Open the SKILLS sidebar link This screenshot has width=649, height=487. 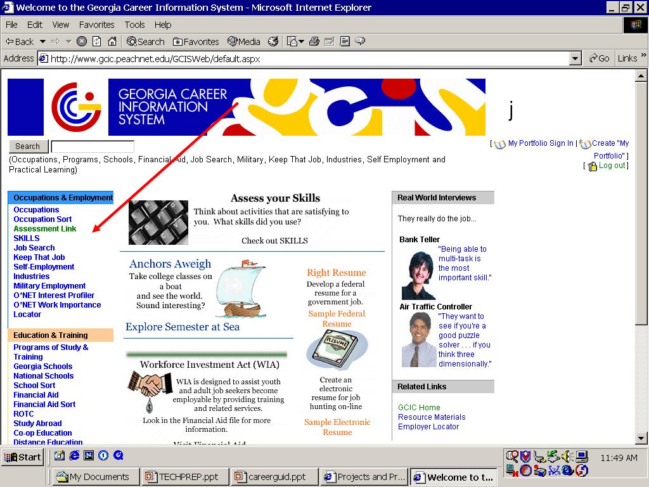click(x=27, y=238)
